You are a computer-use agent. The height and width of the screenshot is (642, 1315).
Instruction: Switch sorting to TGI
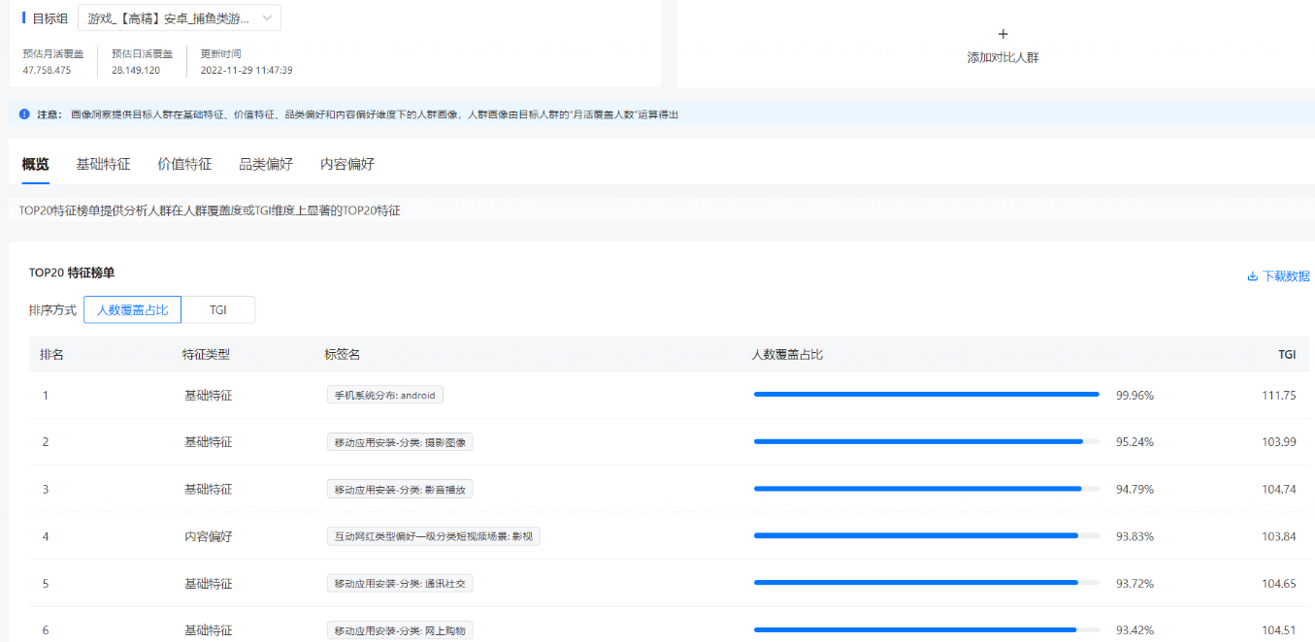click(218, 310)
